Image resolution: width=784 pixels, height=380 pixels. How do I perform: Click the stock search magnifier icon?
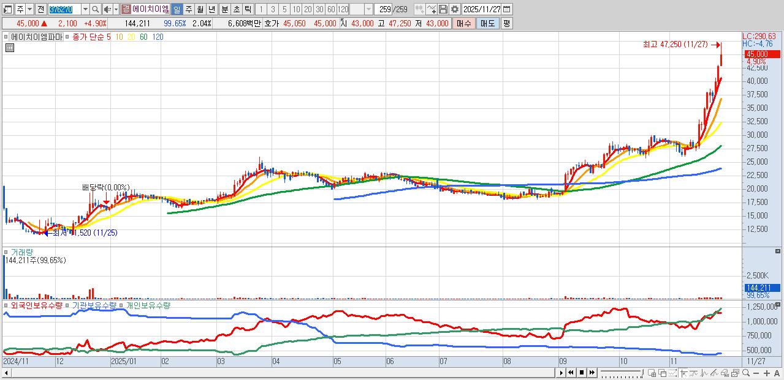tap(95, 9)
